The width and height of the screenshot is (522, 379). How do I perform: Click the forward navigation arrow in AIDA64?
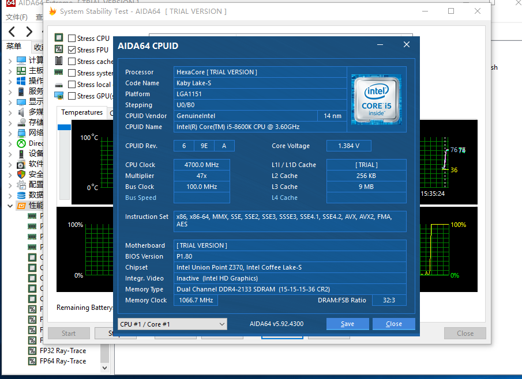(x=29, y=31)
